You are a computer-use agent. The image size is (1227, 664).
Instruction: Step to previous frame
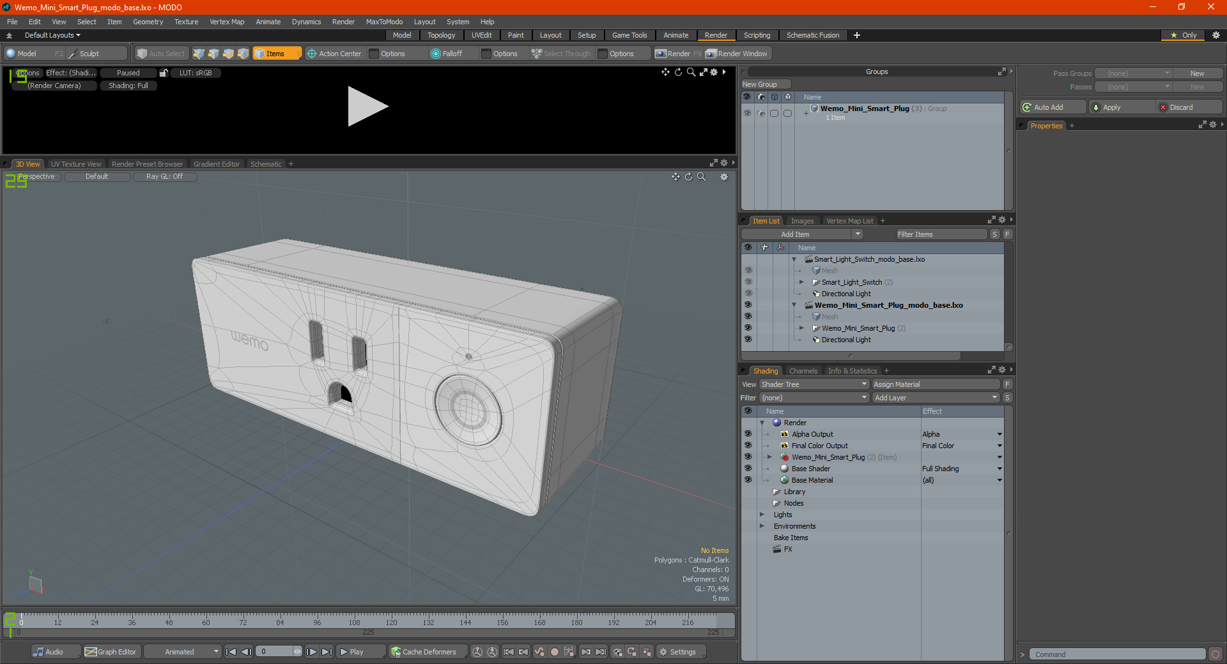246,652
